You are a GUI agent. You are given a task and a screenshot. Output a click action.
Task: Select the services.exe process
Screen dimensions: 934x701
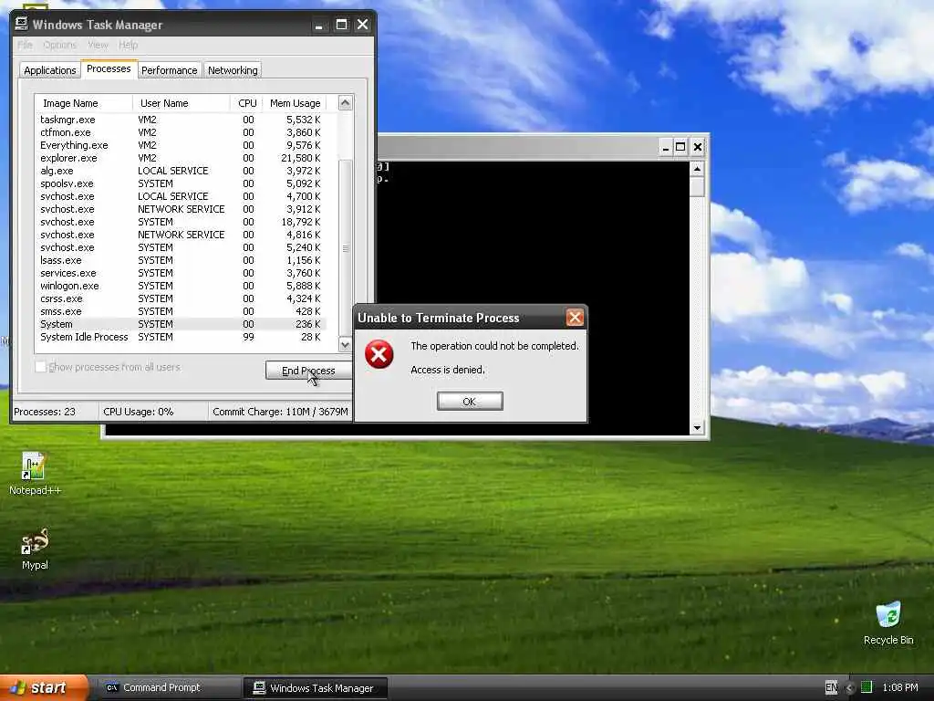pos(180,273)
